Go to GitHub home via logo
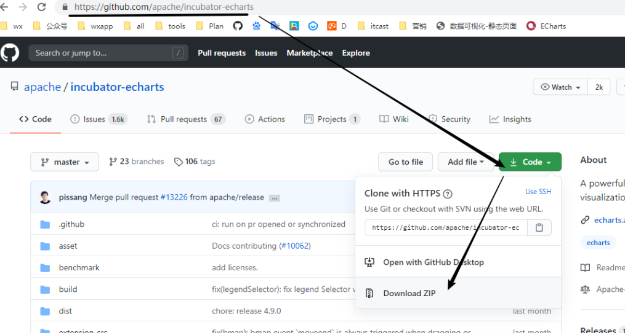This screenshot has height=333, width=625. point(9,52)
